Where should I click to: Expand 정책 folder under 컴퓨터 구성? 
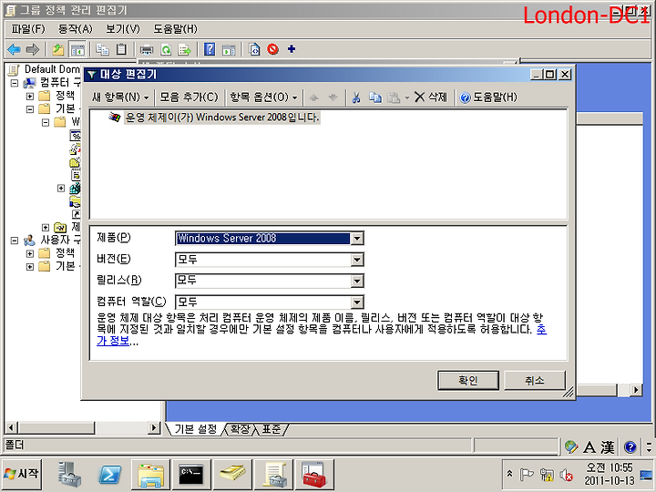click(x=30, y=97)
